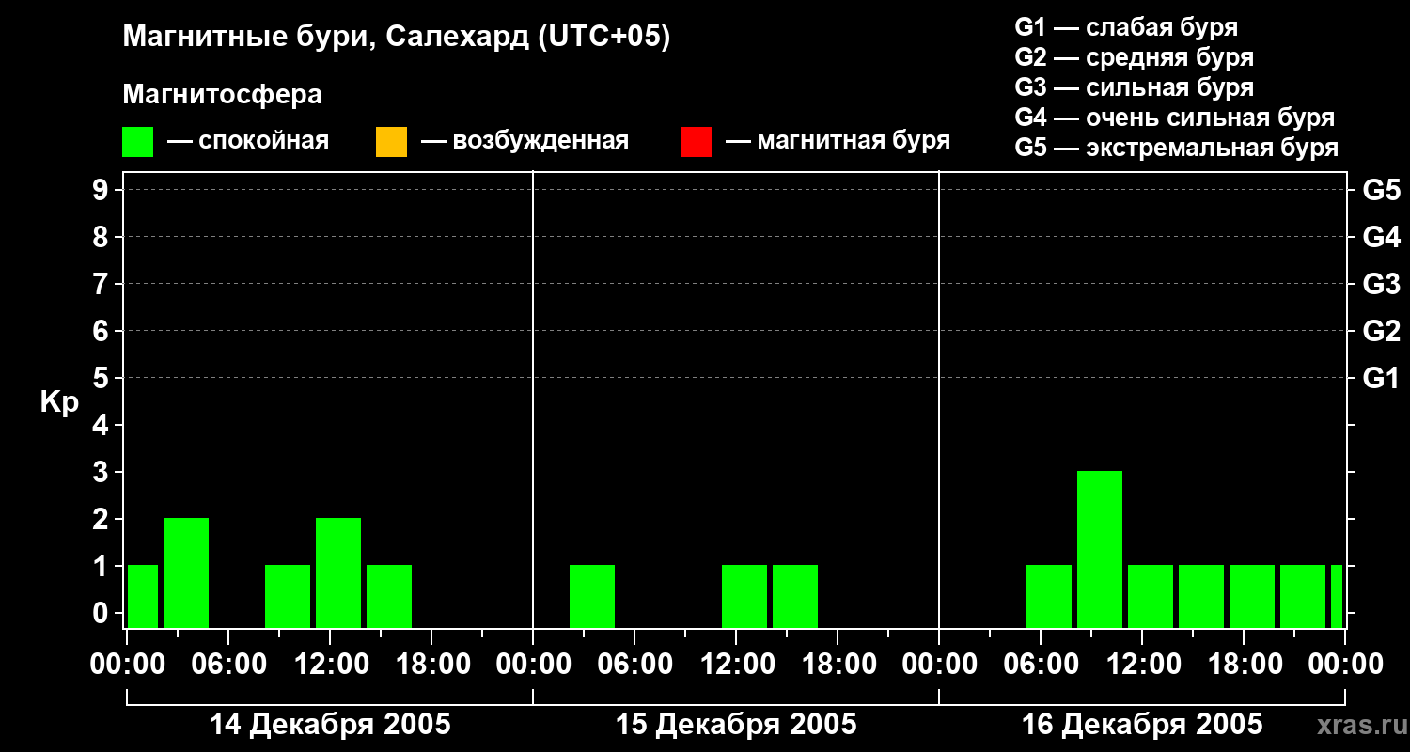Image resolution: width=1410 pixels, height=752 pixels.
Task: Click the '— магнитная буря' legend label
Action: [838, 141]
